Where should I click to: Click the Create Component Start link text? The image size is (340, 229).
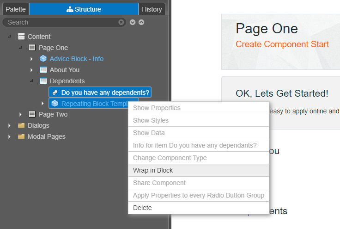(x=282, y=44)
